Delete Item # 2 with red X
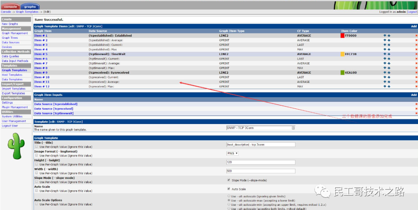 click(x=416, y=40)
